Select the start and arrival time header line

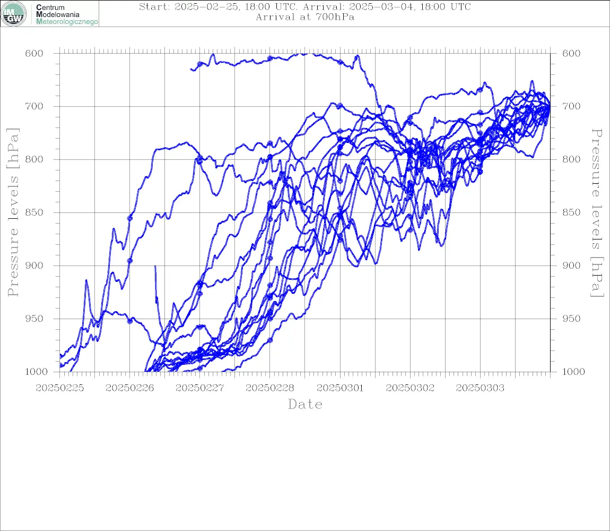pos(305,6)
